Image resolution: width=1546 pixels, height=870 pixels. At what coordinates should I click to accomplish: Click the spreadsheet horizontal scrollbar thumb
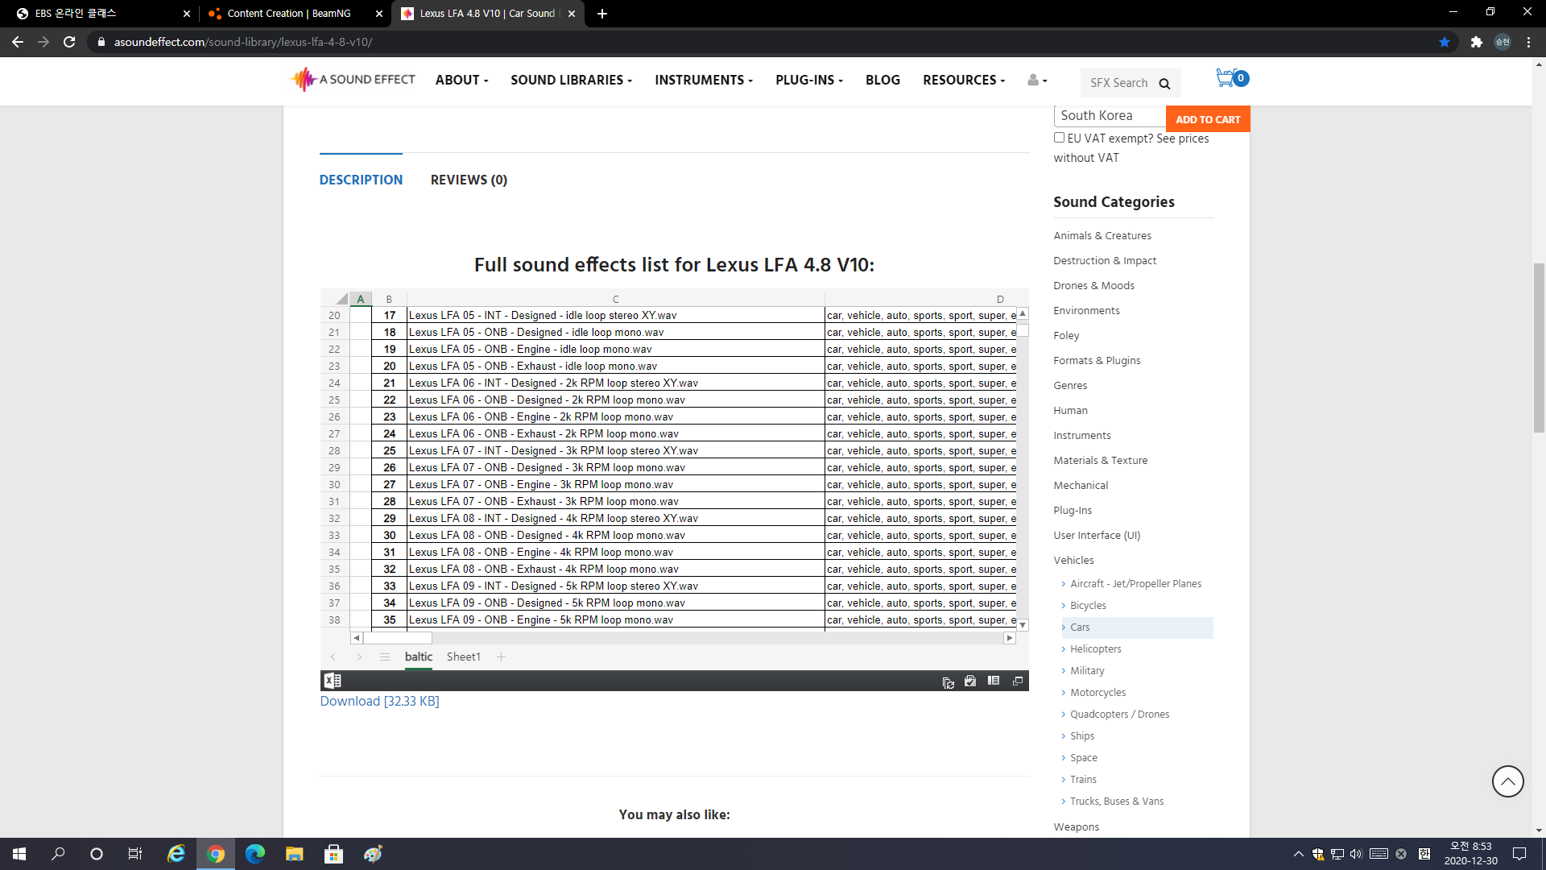pos(398,638)
